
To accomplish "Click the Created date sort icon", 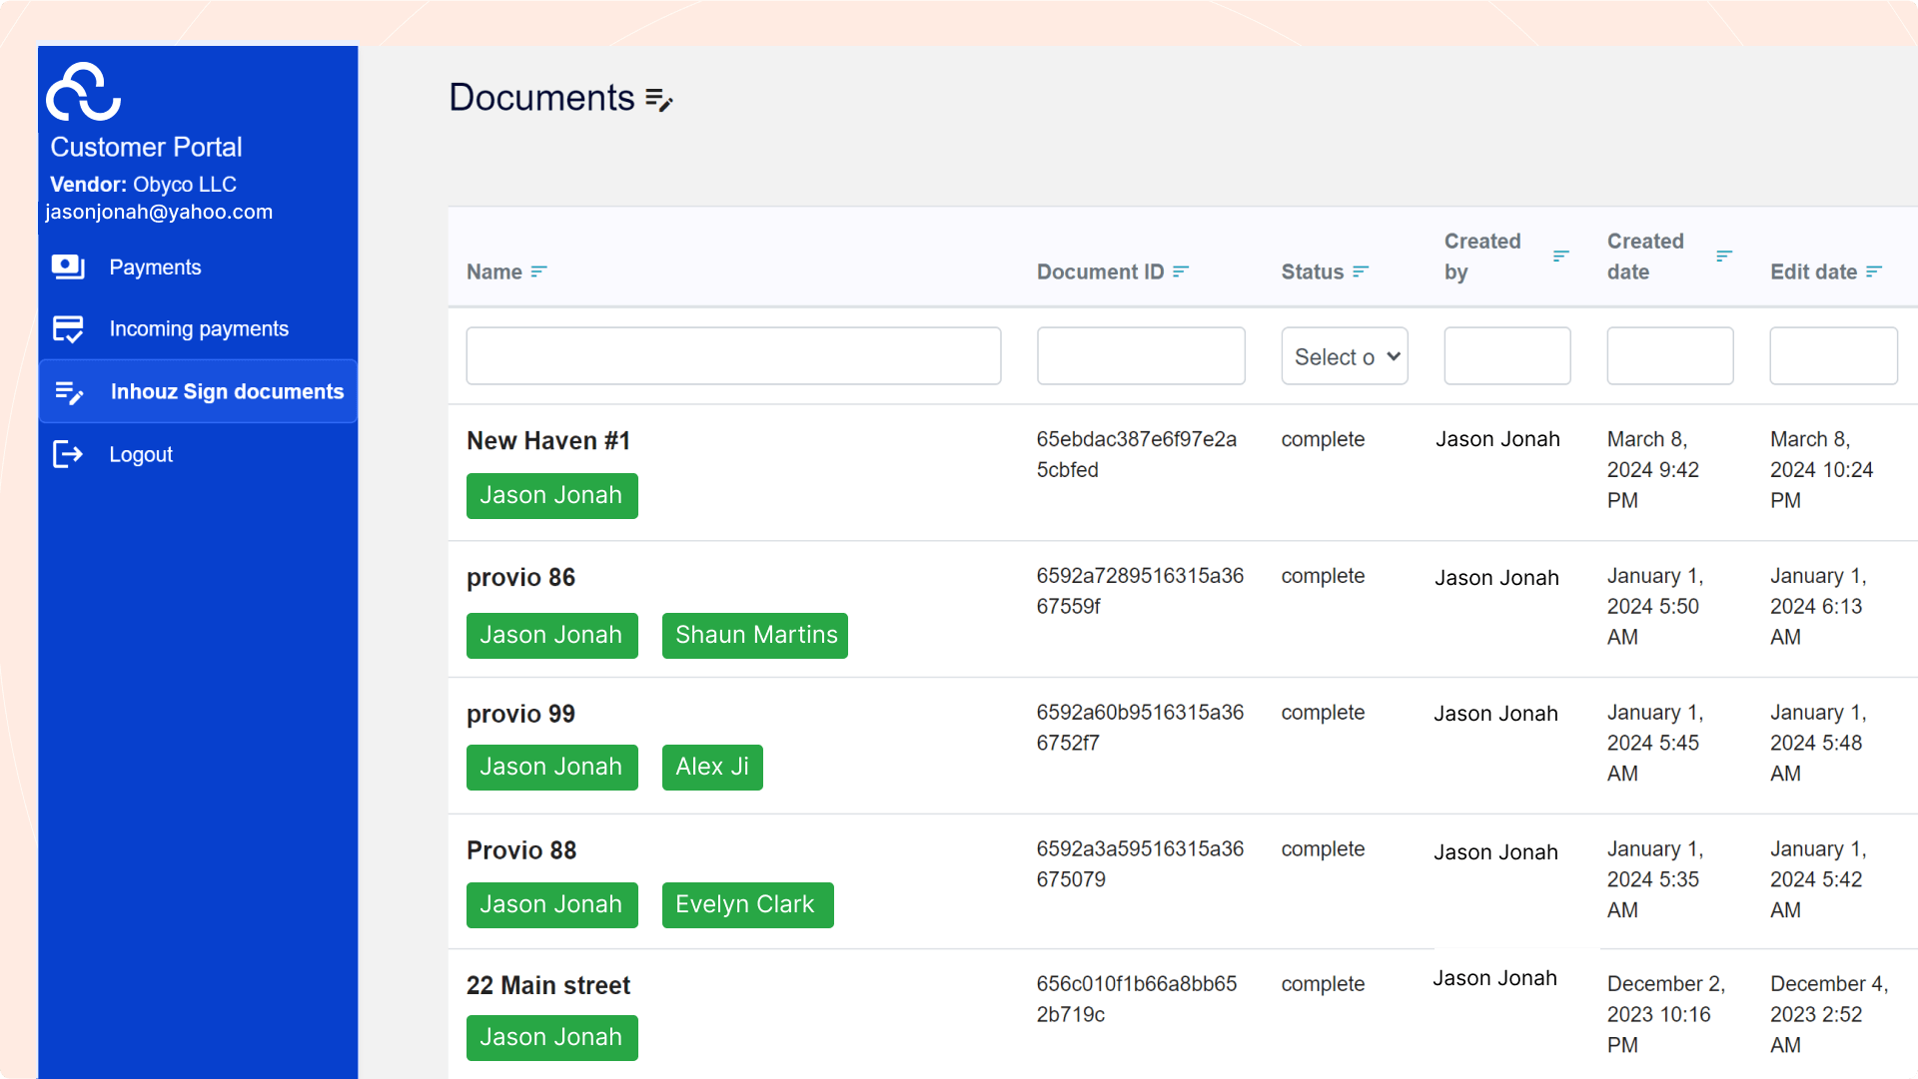I will [x=1724, y=257].
